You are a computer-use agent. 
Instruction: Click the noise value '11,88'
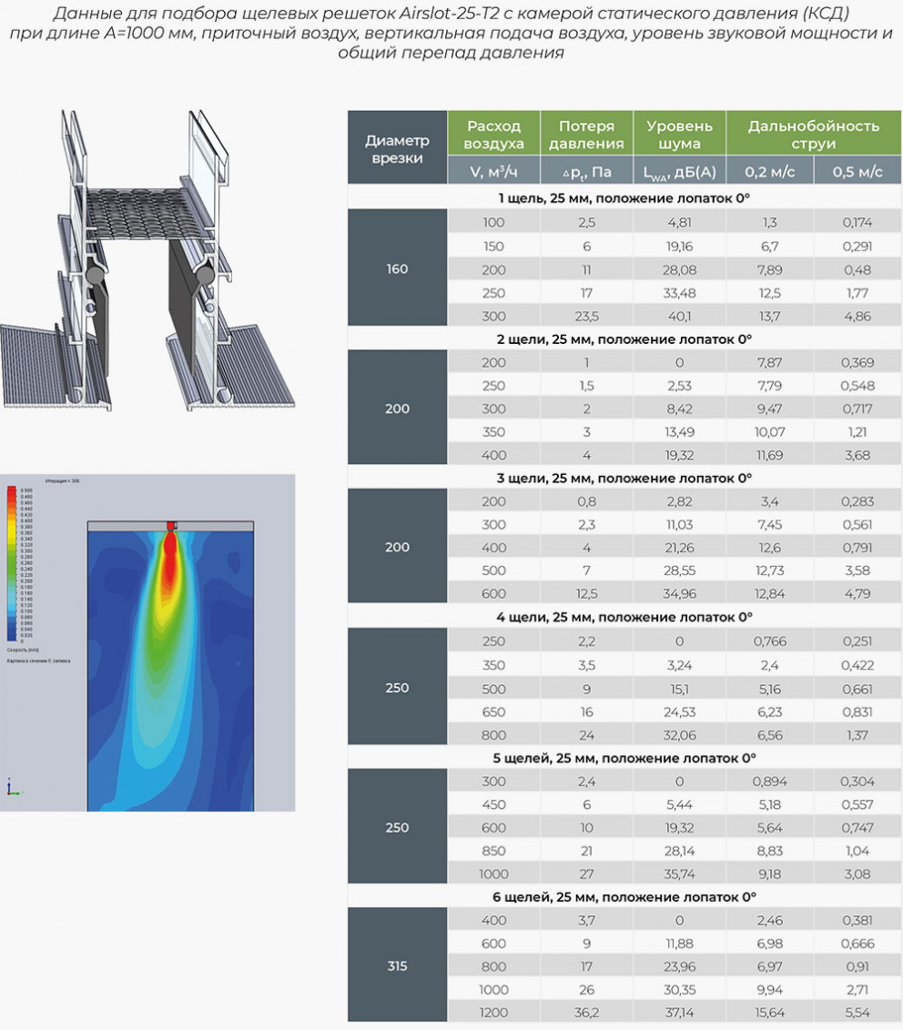[x=679, y=944]
